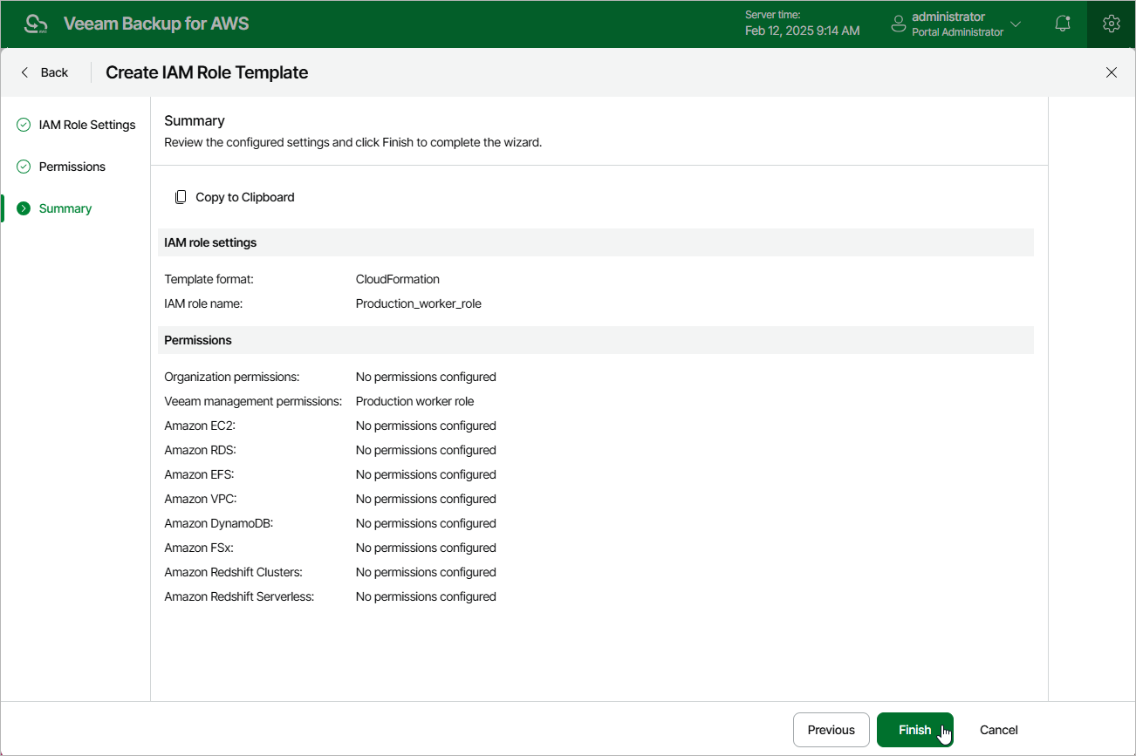
Task: Go to the Permissions step
Action: [72, 167]
